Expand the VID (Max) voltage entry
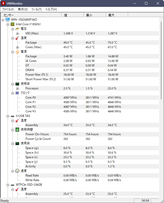This screenshot has width=164, height=203. [17, 34]
